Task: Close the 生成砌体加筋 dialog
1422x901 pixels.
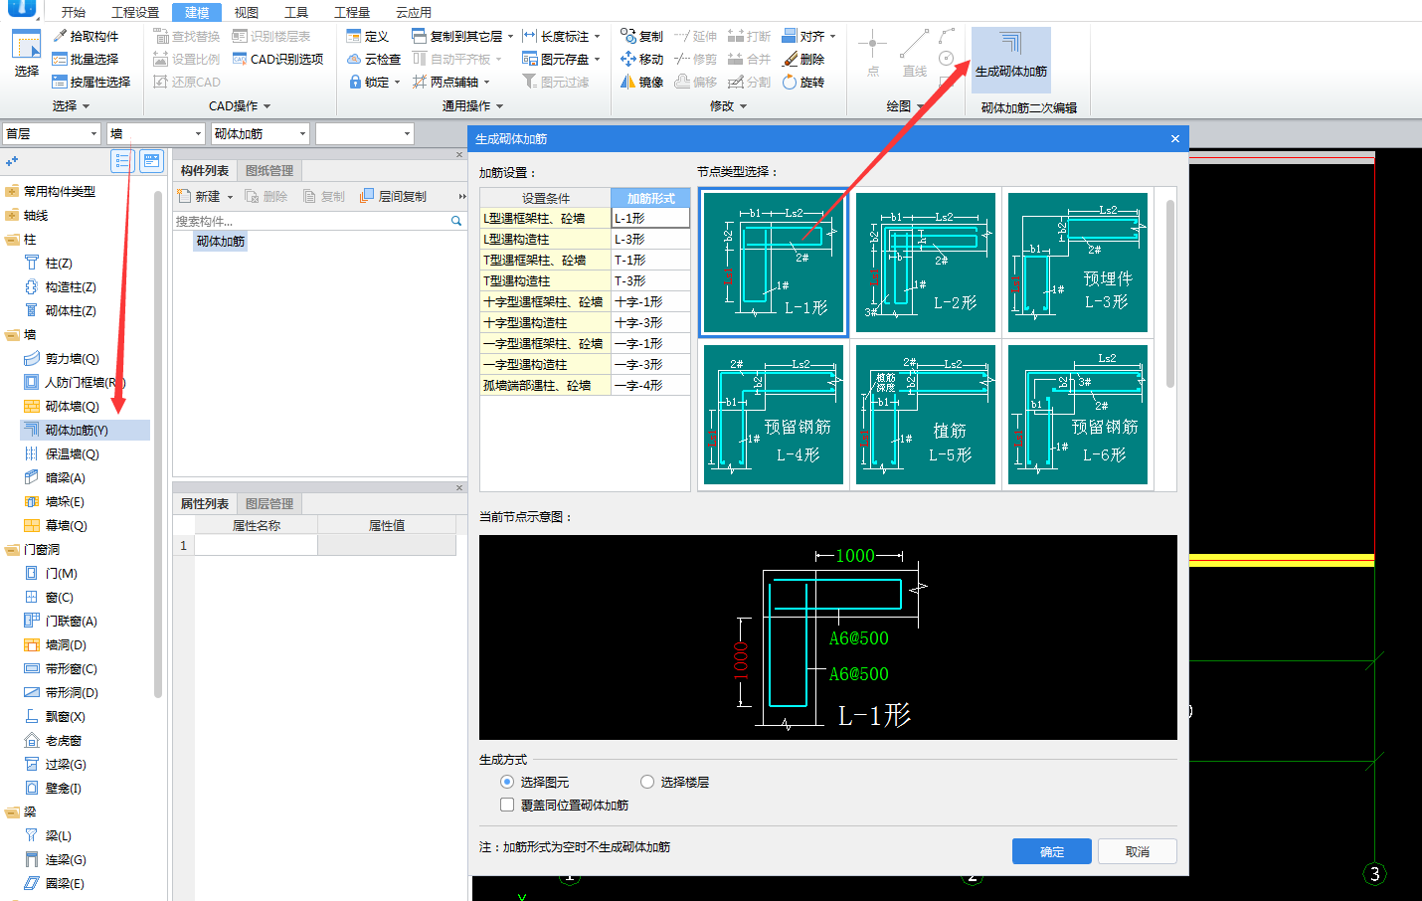Action: pos(1174,138)
